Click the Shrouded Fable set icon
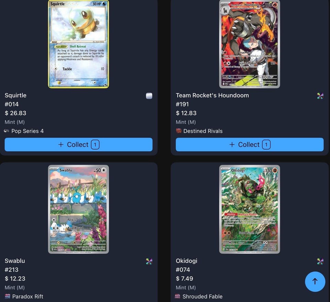The width and height of the screenshot is (330, 302). (x=178, y=296)
